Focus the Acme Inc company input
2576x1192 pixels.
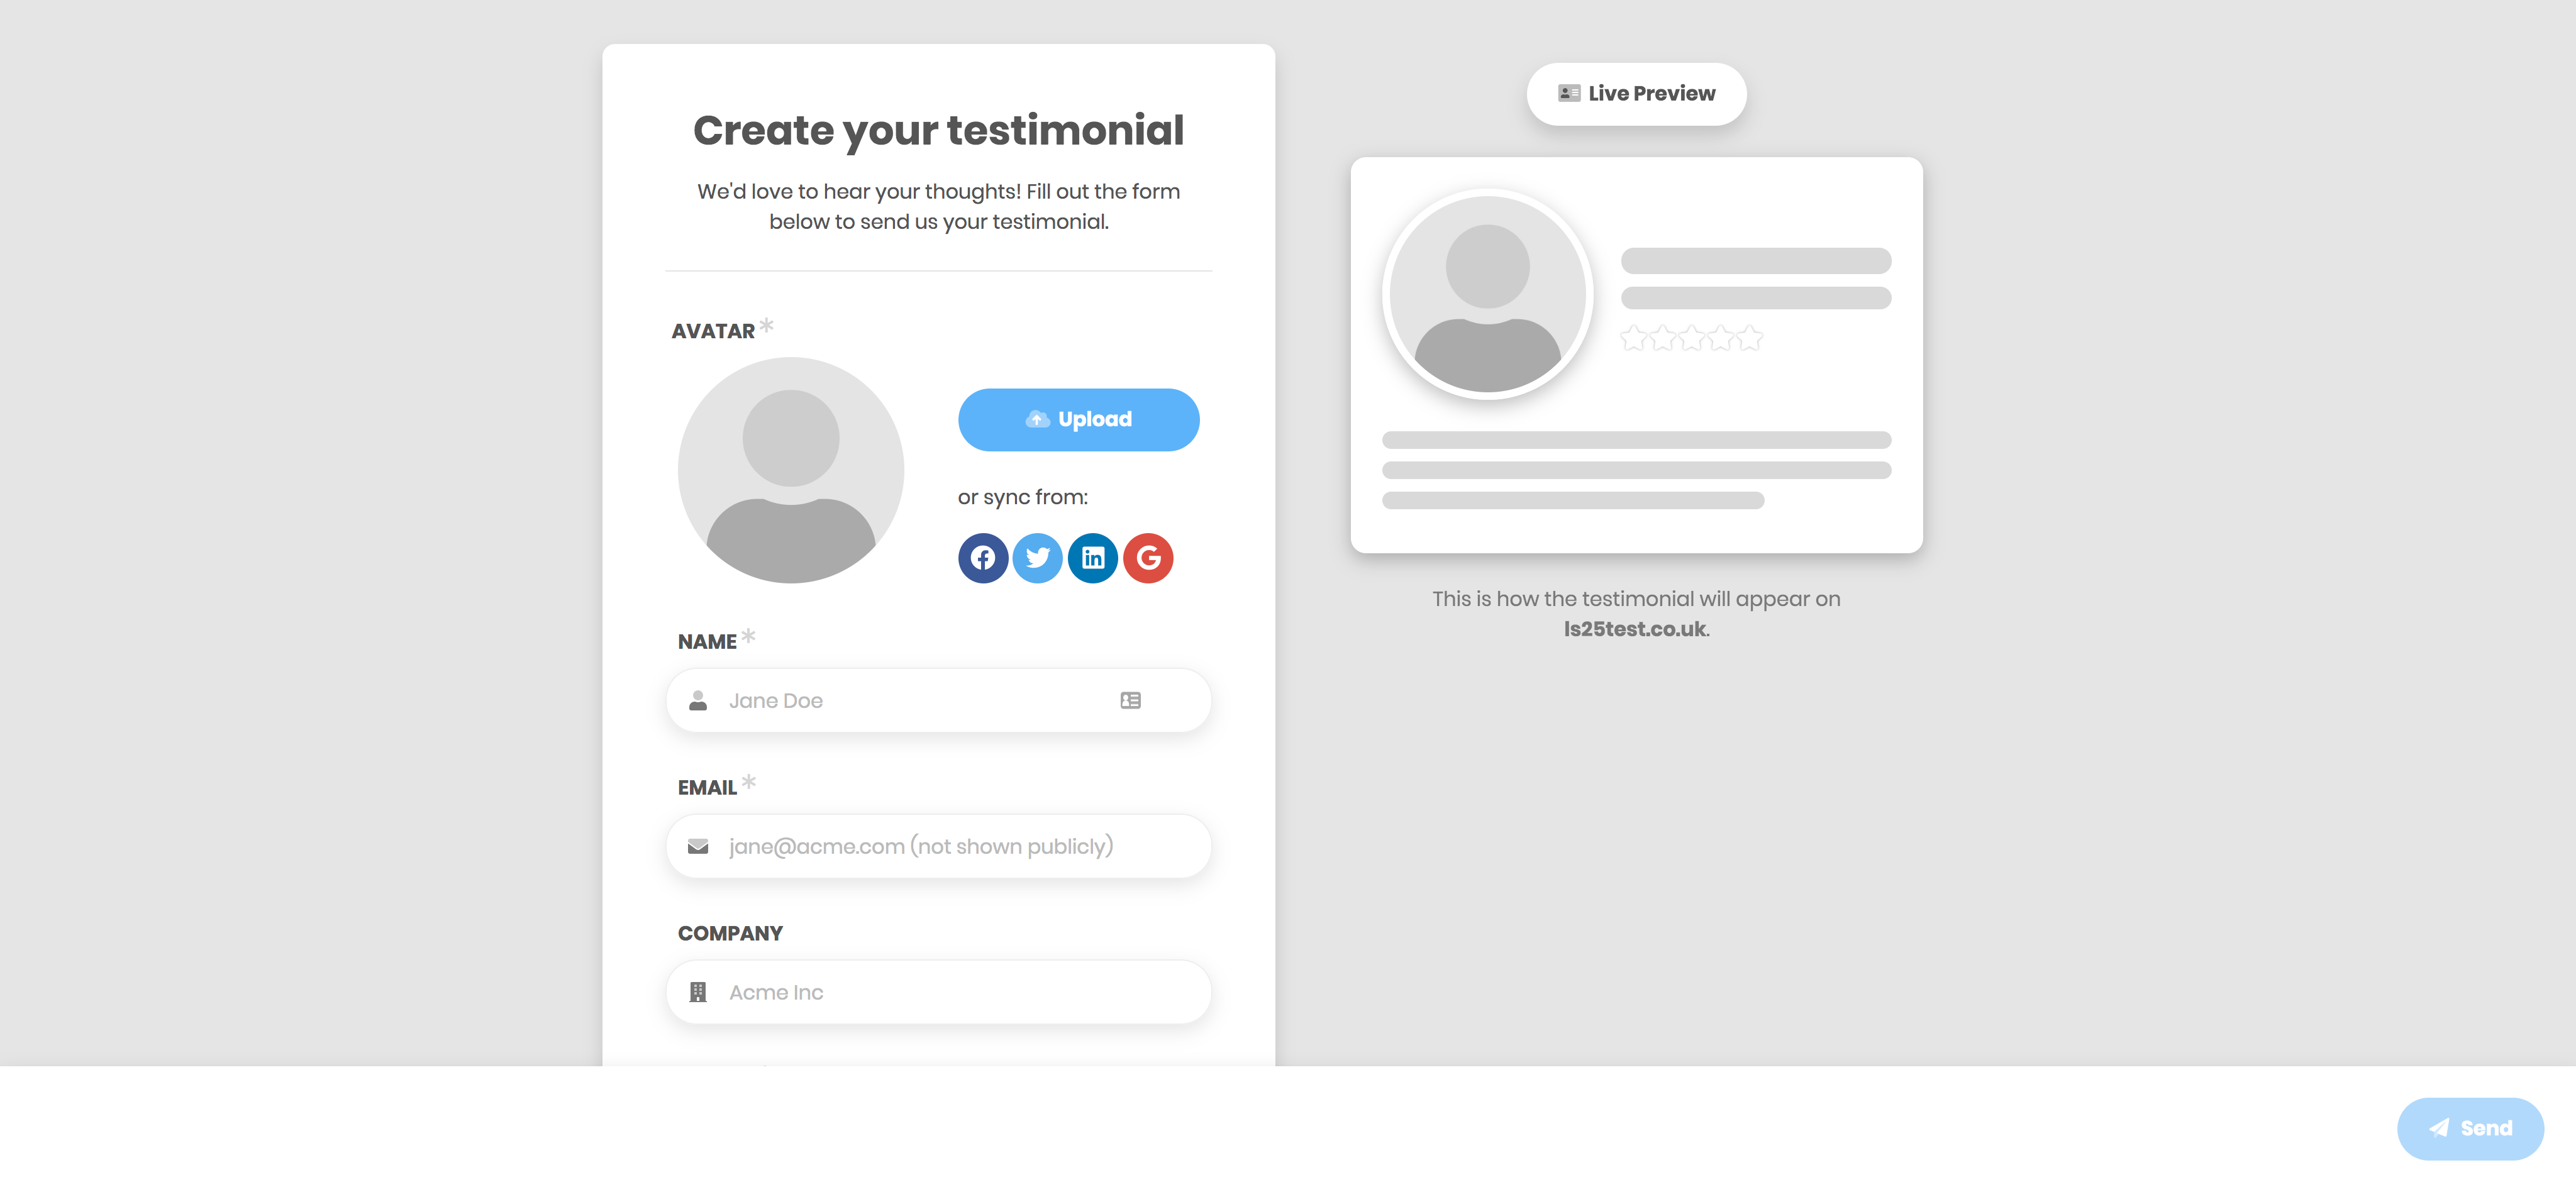(938, 992)
